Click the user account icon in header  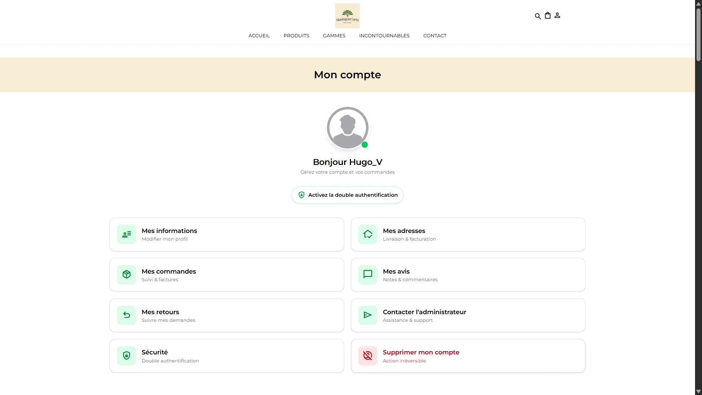coord(557,15)
